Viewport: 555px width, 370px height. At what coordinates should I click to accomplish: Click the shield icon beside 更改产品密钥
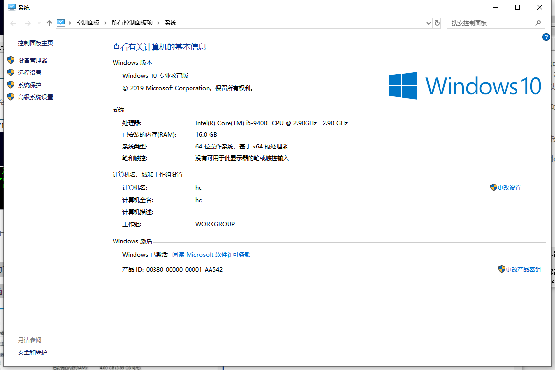coord(501,269)
